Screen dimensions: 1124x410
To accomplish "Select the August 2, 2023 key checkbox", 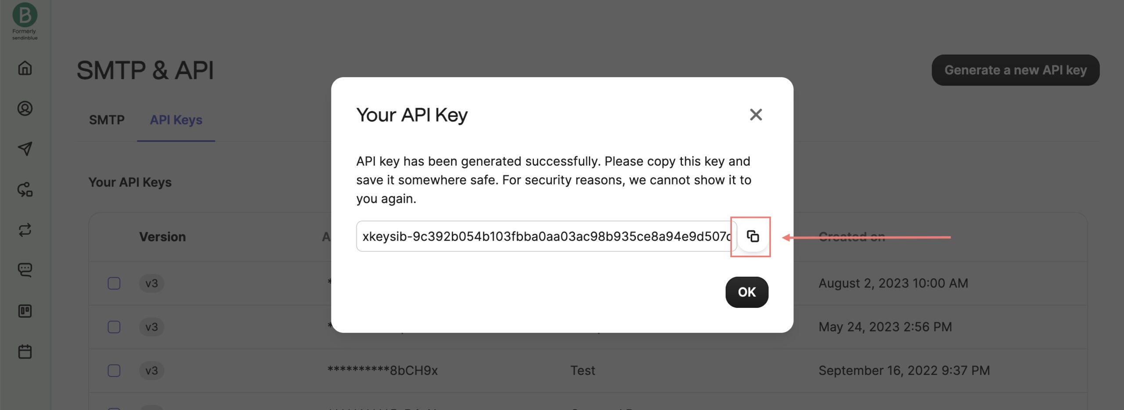I will [x=114, y=283].
